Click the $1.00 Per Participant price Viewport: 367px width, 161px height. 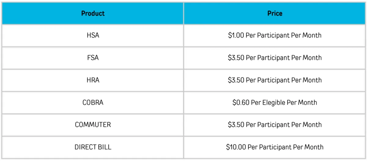pos(275,35)
